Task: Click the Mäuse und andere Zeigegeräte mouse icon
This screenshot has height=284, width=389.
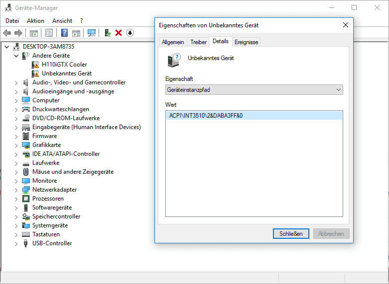Action: point(26,172)
